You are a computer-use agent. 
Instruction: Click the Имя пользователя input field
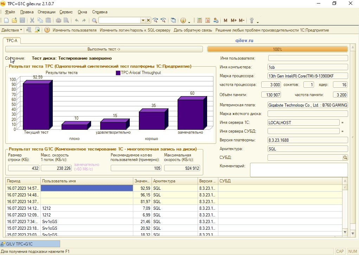pos(308,58)
